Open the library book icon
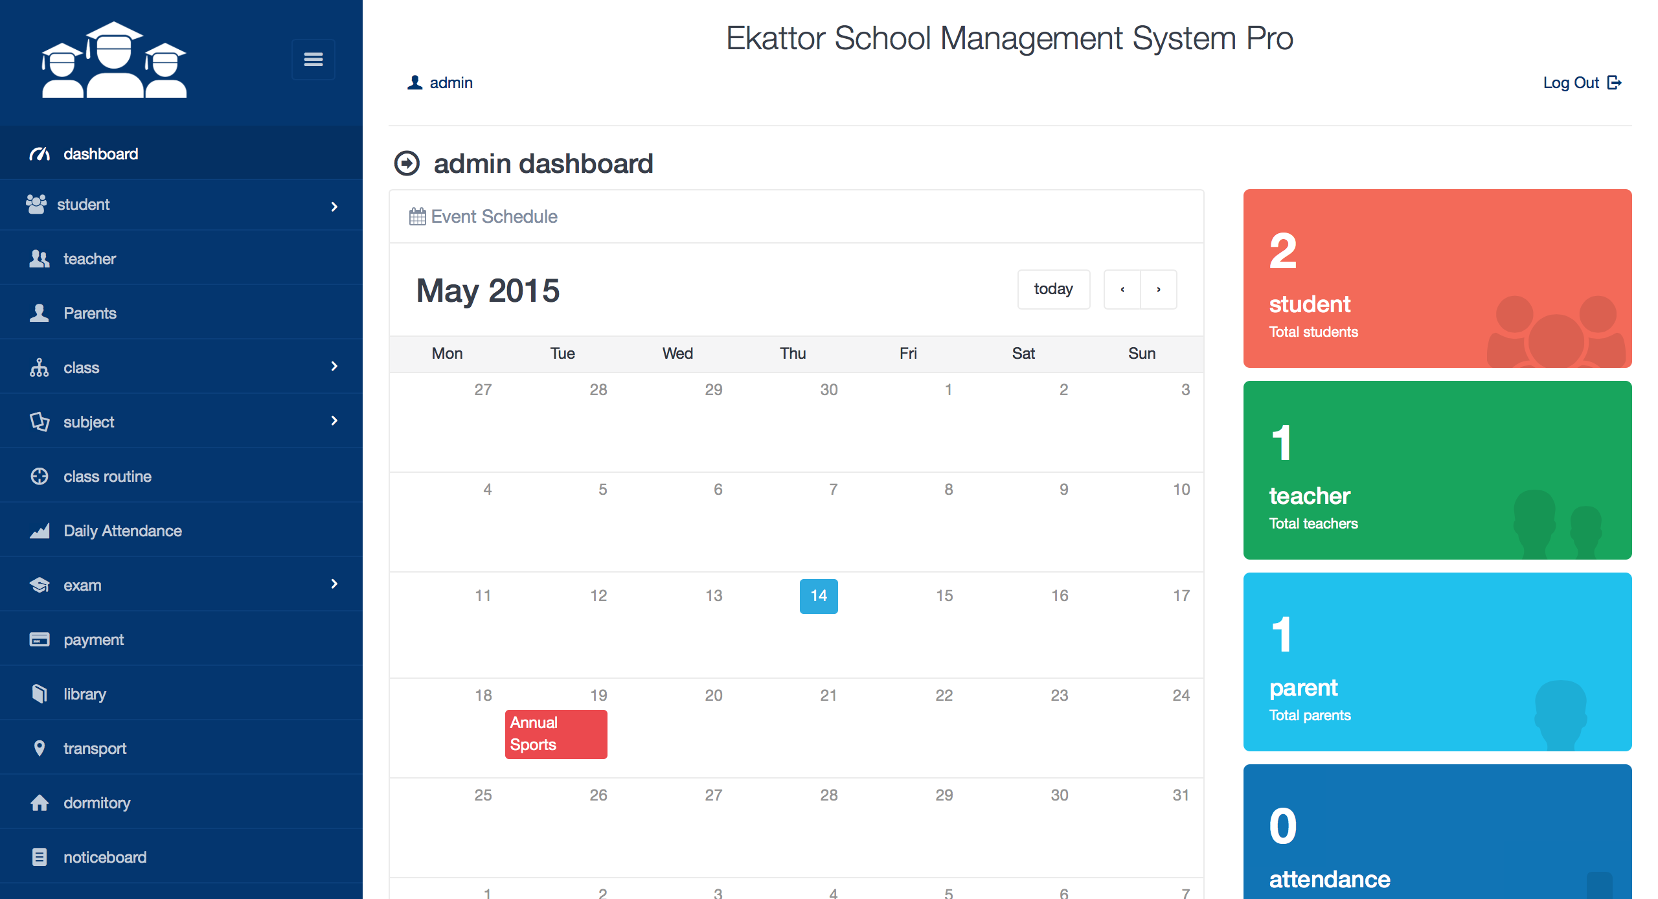 pos(38,694)
